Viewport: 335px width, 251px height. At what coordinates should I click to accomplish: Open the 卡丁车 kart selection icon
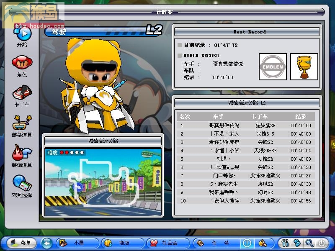pyautogui.click(x=22, y=92)
